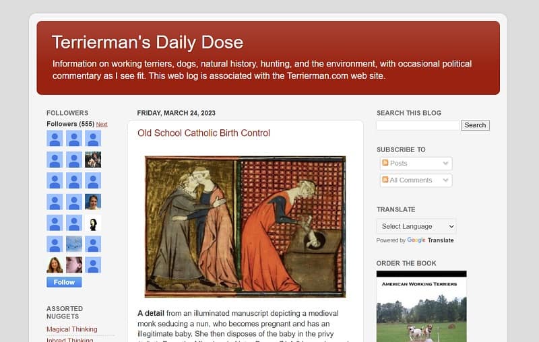
Task: Click the RSS icon beside All Comments
Action: click(x=385, y=180)
